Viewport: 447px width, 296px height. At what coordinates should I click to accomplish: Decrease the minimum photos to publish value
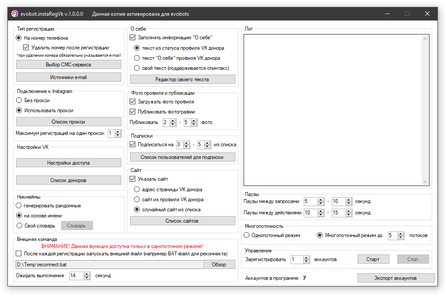[173, 124]
